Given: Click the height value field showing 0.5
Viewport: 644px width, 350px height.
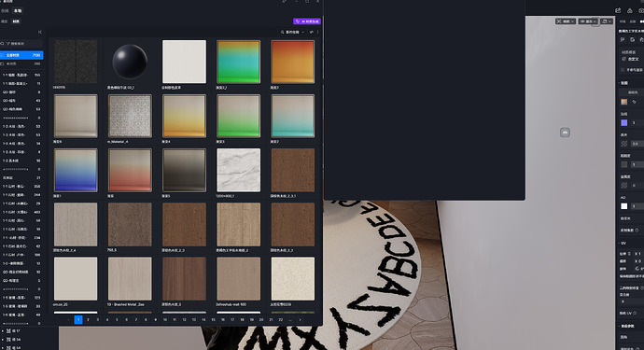Looking at the screenshot, I should point(637,144).
